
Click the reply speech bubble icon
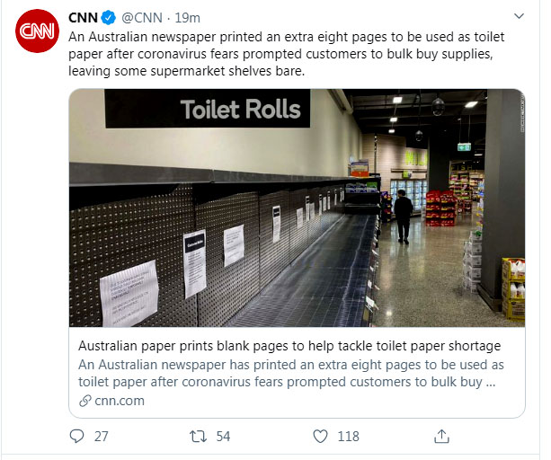click(x=76, y=436)
